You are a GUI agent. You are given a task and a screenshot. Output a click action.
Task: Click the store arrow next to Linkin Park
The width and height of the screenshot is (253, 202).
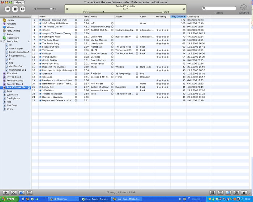pos(112,37)
